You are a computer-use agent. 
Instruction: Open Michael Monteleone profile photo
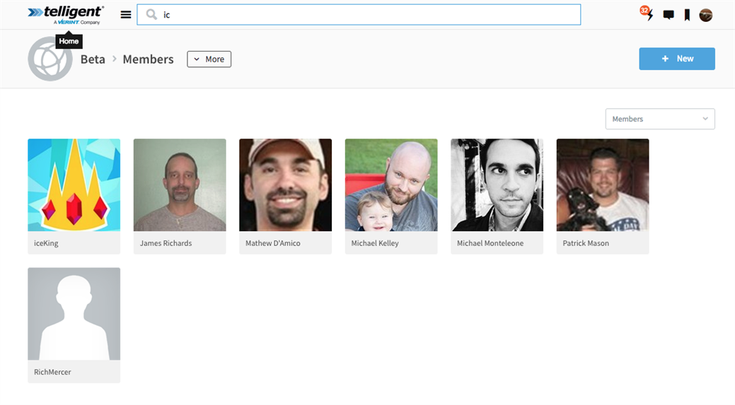497,185
